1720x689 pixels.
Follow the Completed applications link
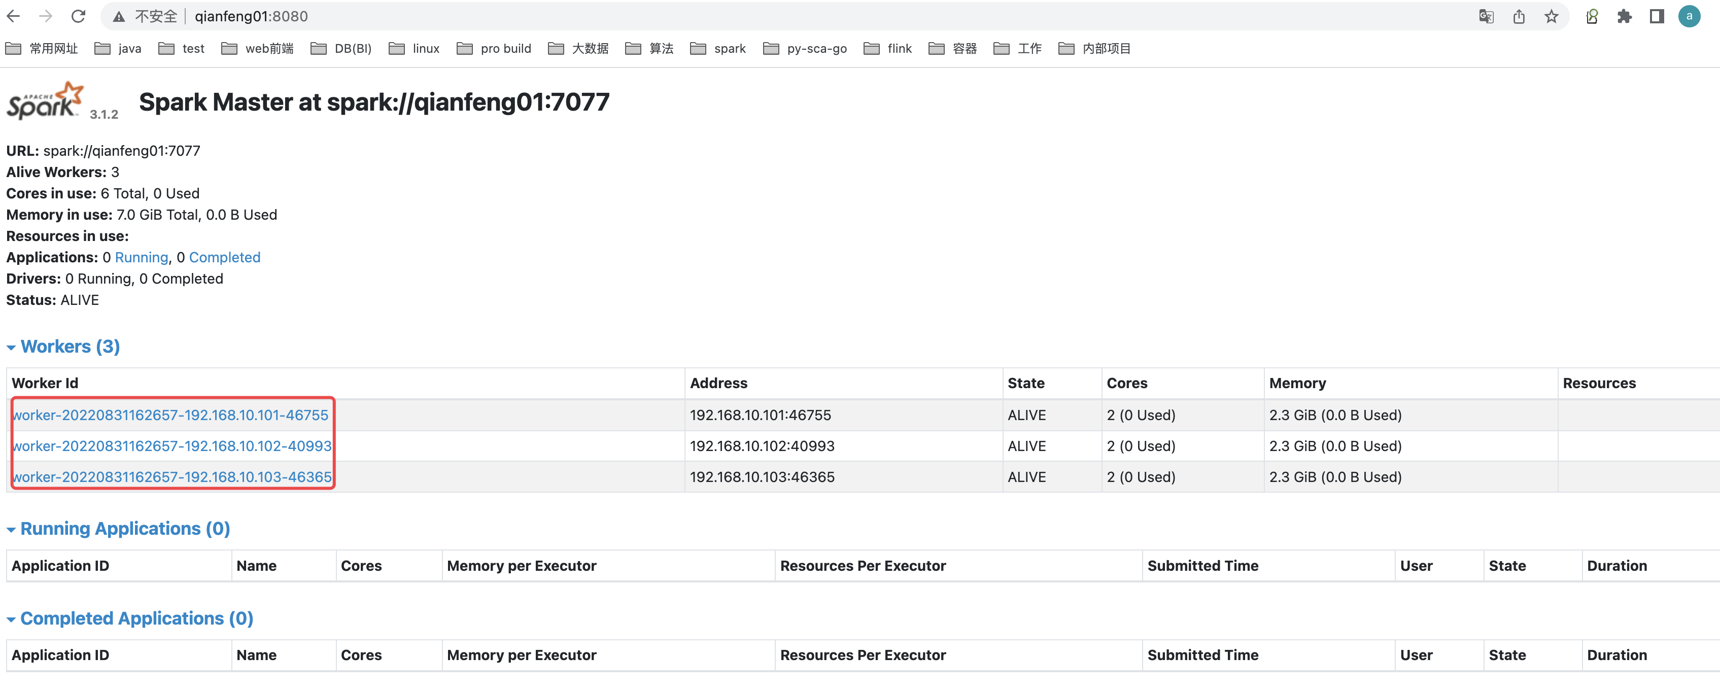click(x=224, y=258)
